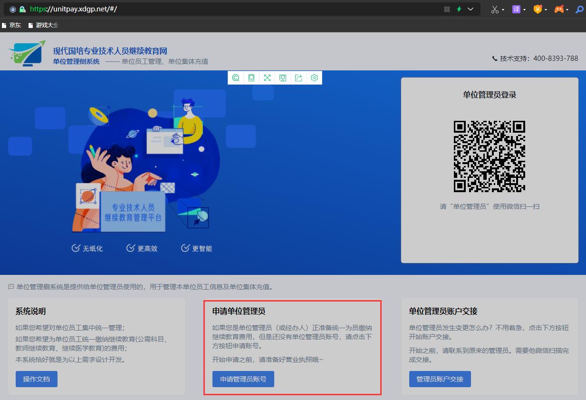
Task: Click the 技术支持：400-8393-788 text
Action: (539, 59)
